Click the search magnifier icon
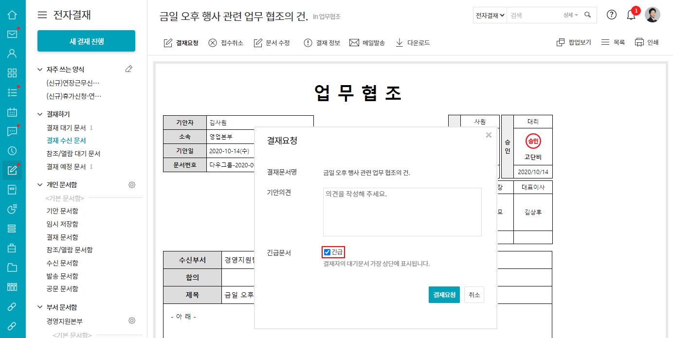Screen dimensions: 673x338 [x=588, y=15]
